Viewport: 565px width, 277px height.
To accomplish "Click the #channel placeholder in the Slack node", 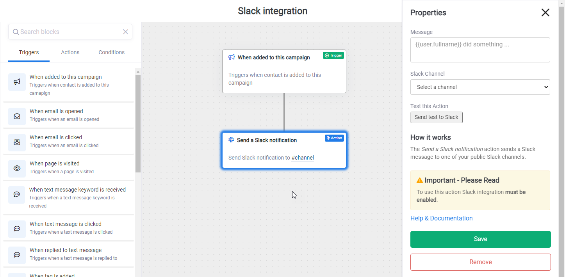I will [x=303, y=158].
